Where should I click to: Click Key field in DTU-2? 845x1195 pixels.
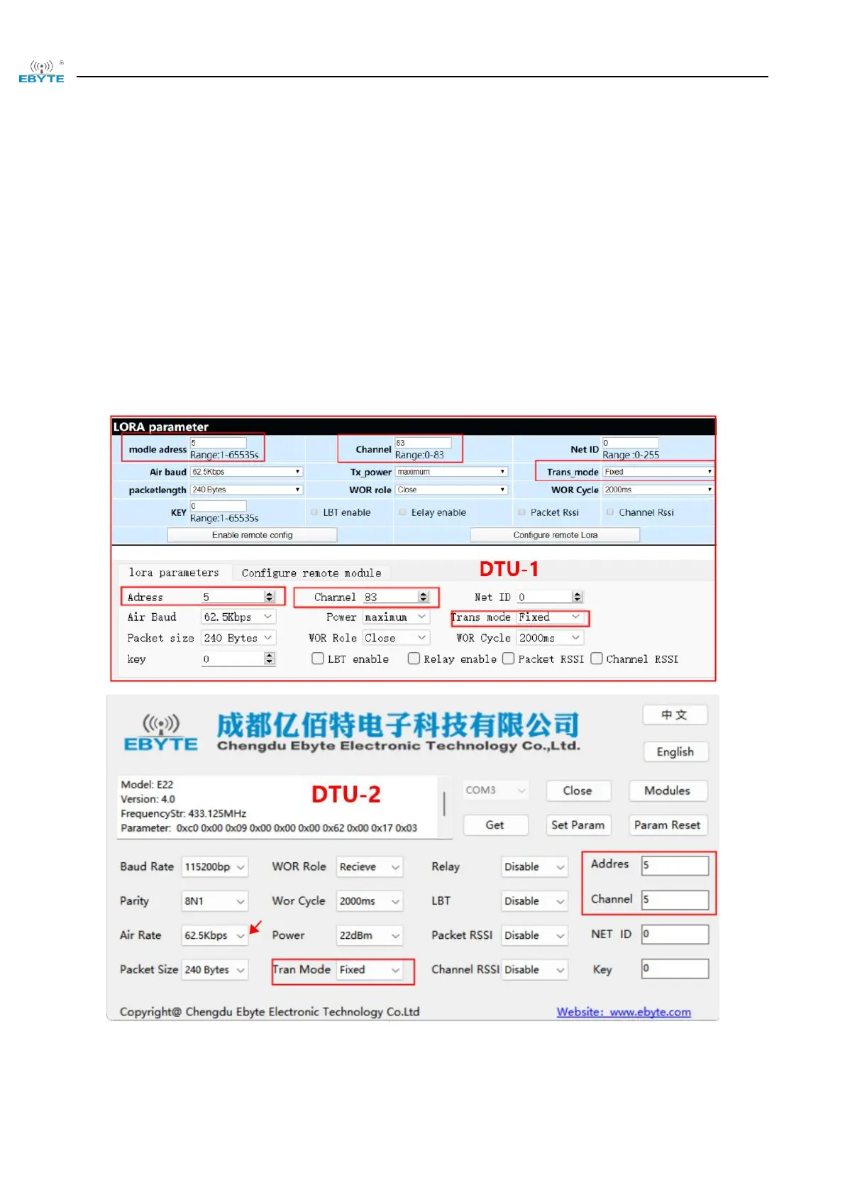click(x=675, y=969)
